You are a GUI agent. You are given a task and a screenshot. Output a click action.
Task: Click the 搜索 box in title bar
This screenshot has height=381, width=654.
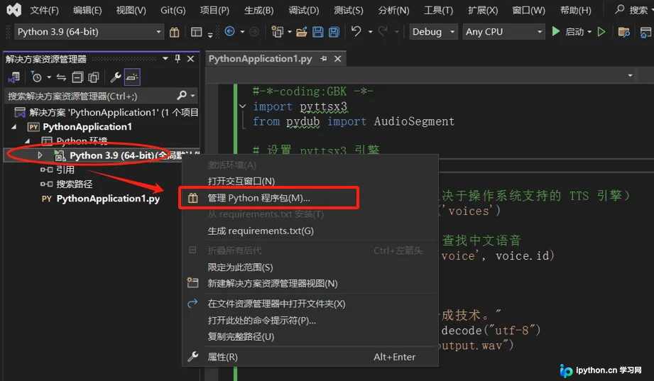pos(632,10)
